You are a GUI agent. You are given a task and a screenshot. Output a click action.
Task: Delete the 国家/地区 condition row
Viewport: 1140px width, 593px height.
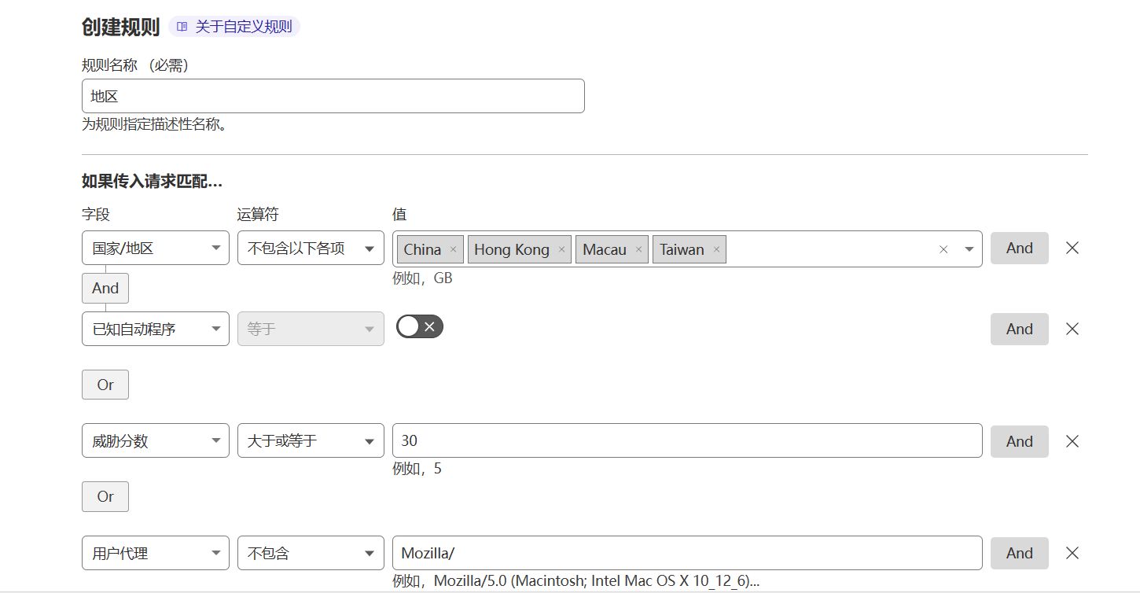1072,248
